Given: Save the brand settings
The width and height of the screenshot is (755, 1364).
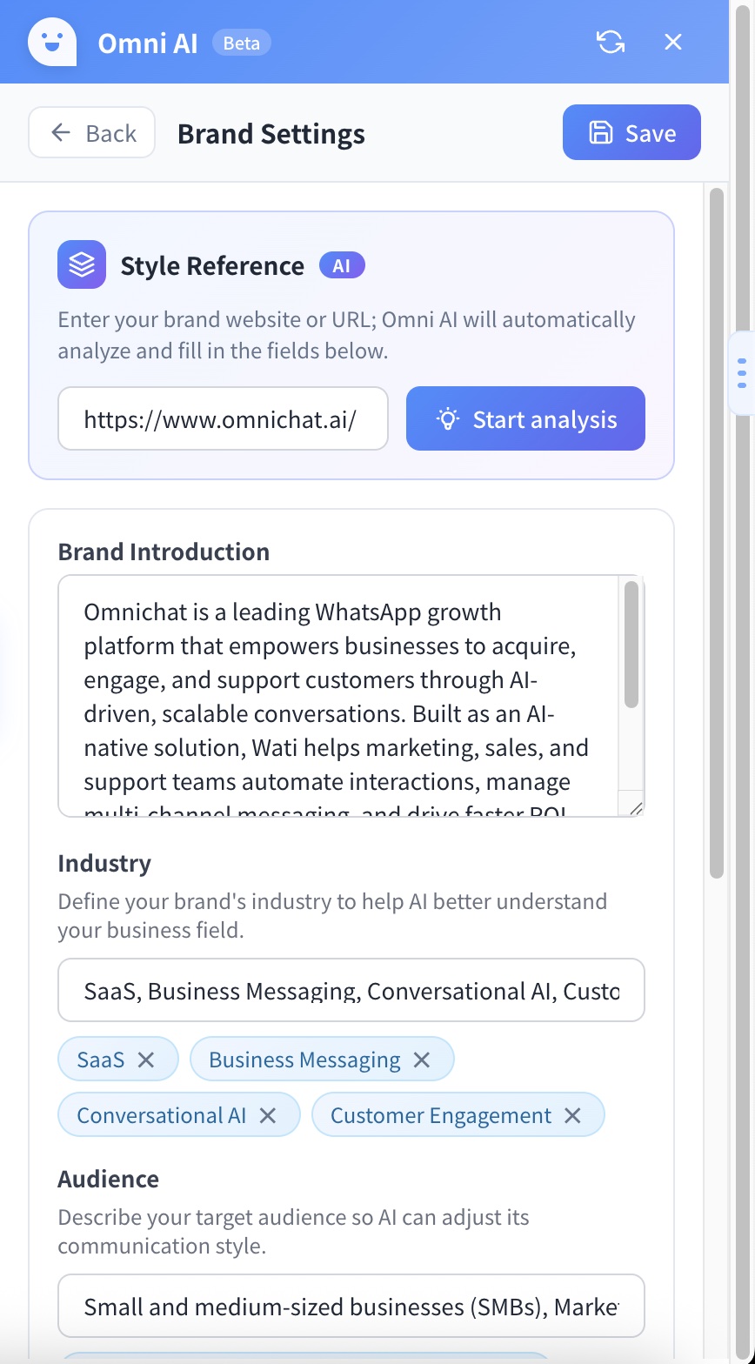Looking at the screenshot, I should tap(631, 132).
